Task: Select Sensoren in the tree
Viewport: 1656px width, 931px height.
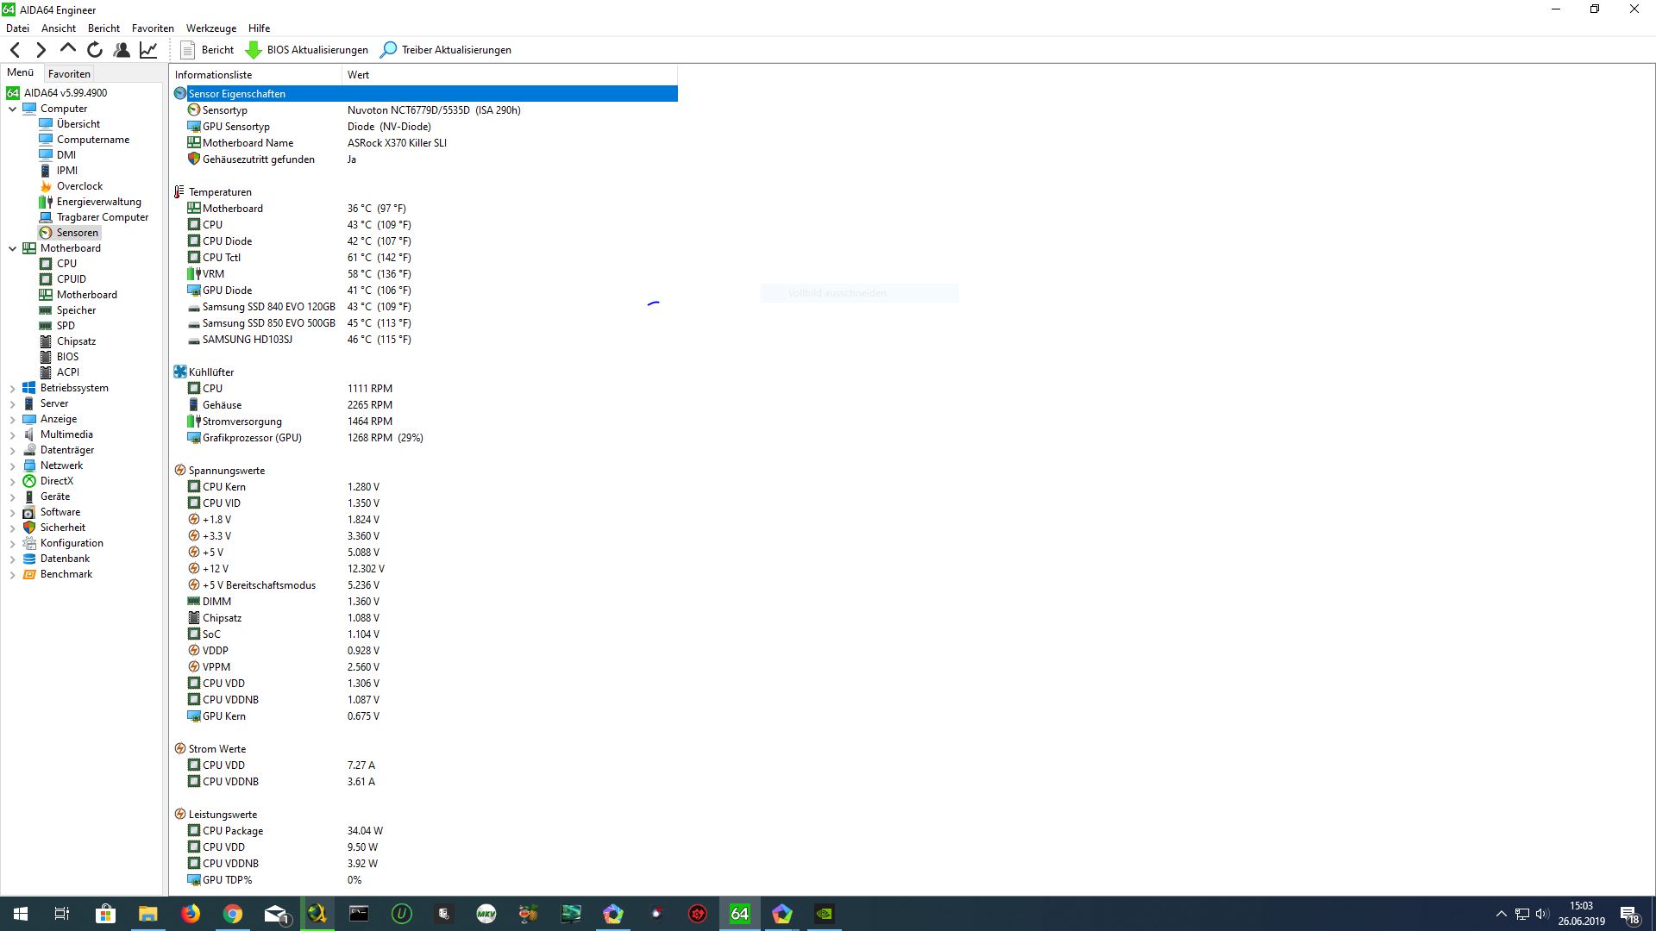Action: pyautogui.click(x=77, y=233)
